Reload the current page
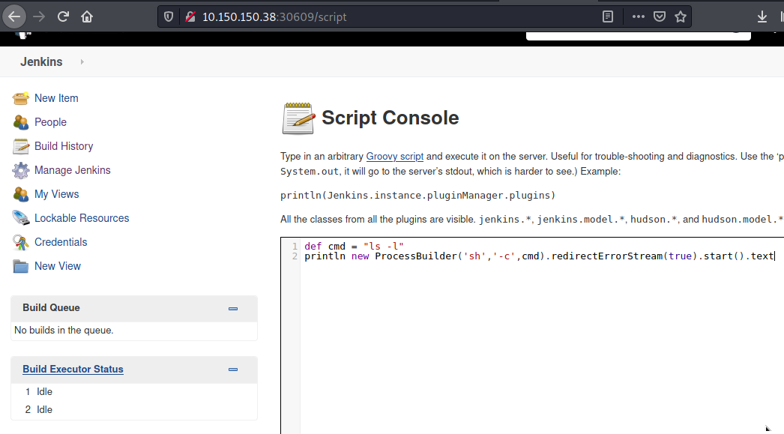This screenshot has width=784, height=434. [x=63, y=16]
